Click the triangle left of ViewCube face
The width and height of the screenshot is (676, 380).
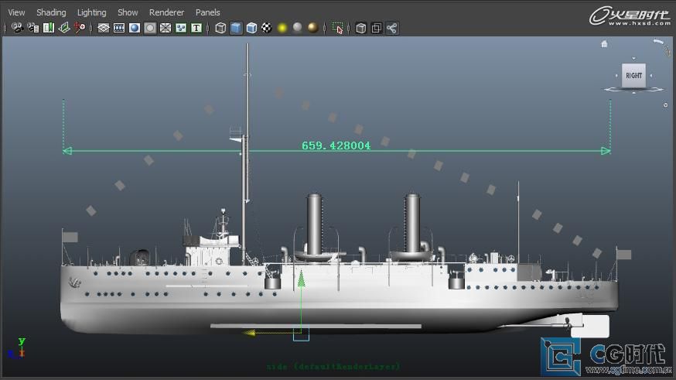click(616, 76)
